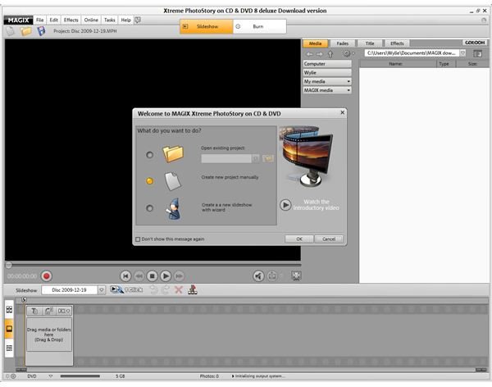
Task: Click the red X delete icon
Action: tap(179, 289)
